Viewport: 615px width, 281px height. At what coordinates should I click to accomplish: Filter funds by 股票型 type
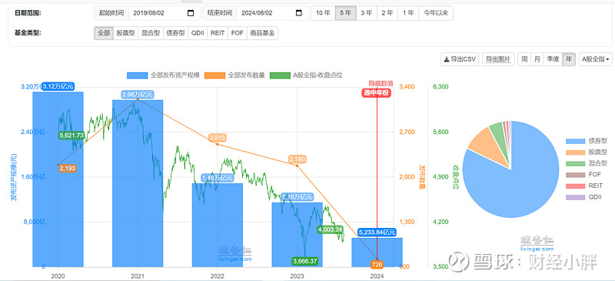point(125,33)
